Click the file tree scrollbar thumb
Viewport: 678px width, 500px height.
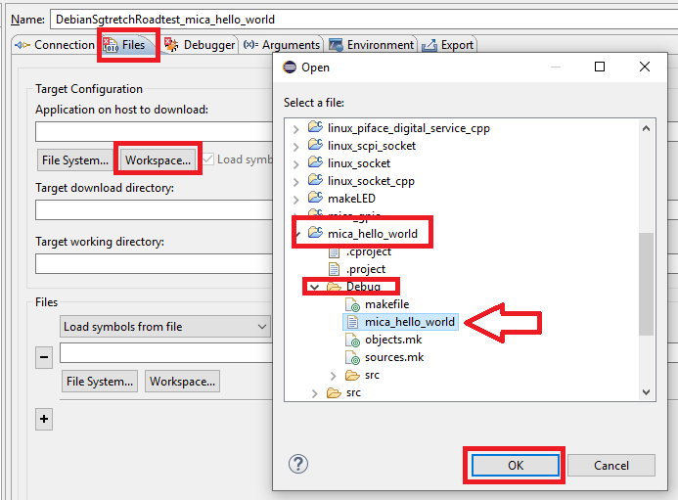coord(646,284)
